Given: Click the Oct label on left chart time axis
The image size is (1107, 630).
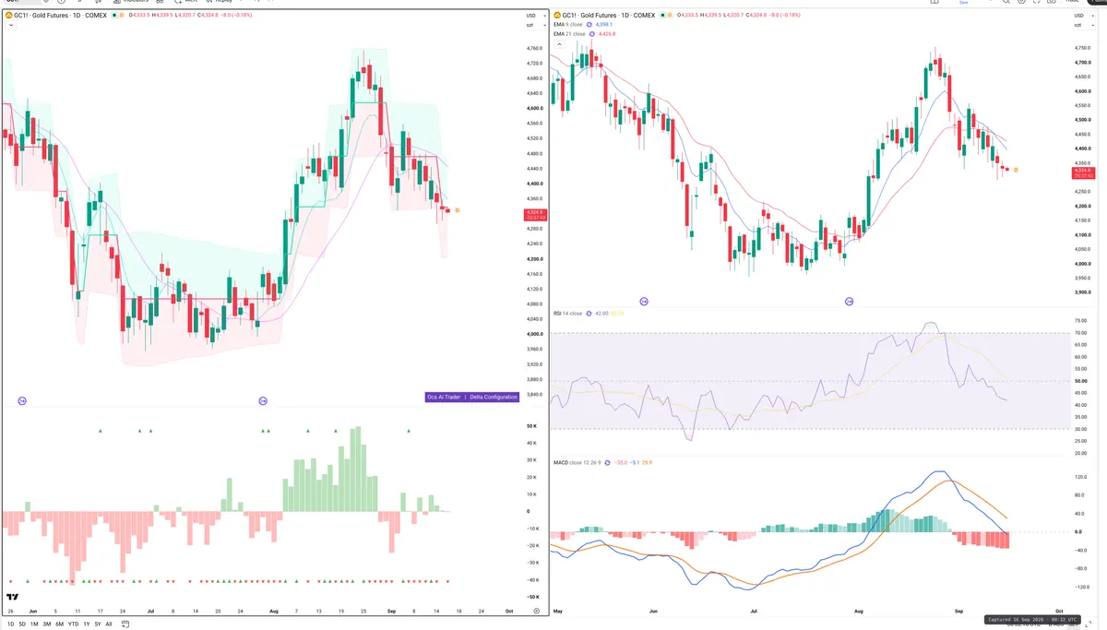Looking at the screenshot, I should coord(509,611).
